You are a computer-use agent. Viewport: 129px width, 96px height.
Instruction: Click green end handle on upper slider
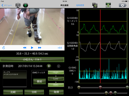pyautogui.click(x=127, y=87)
